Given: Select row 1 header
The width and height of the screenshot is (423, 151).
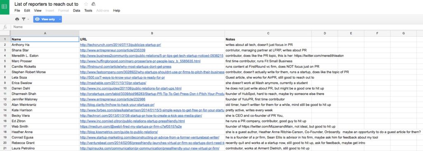Looking at the screenshot, I should pyautogui.click(x=5, y=39).
